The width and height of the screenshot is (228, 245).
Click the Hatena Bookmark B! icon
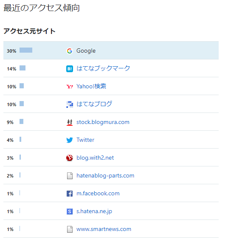point(70,69)
